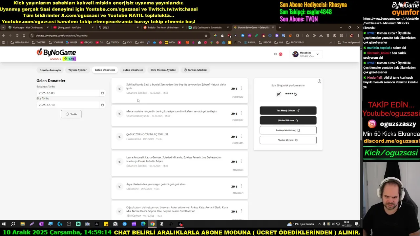Screen dimensions: 420x236
Task: Open three-dot menu for Oğuz koçum donation
Action: point(241,211)
